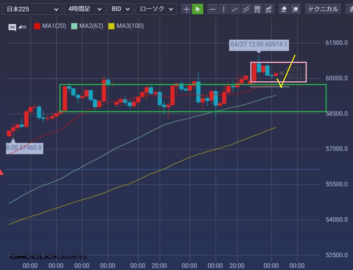The height and width of the screenshot is (270, 353).
Task: Pick the Fibonacci retracement FR tool
Action: coord(258,9)
